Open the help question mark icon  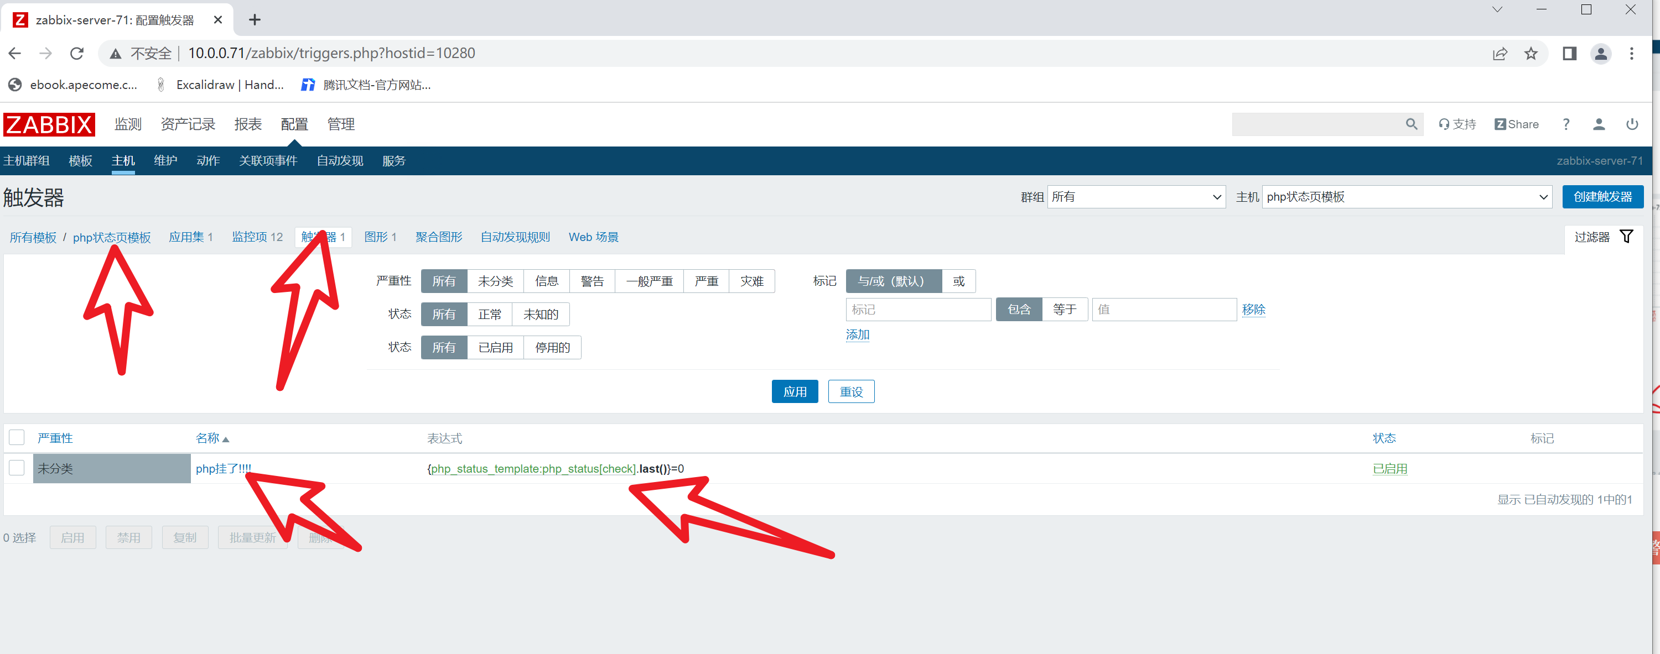(1565, 124)
